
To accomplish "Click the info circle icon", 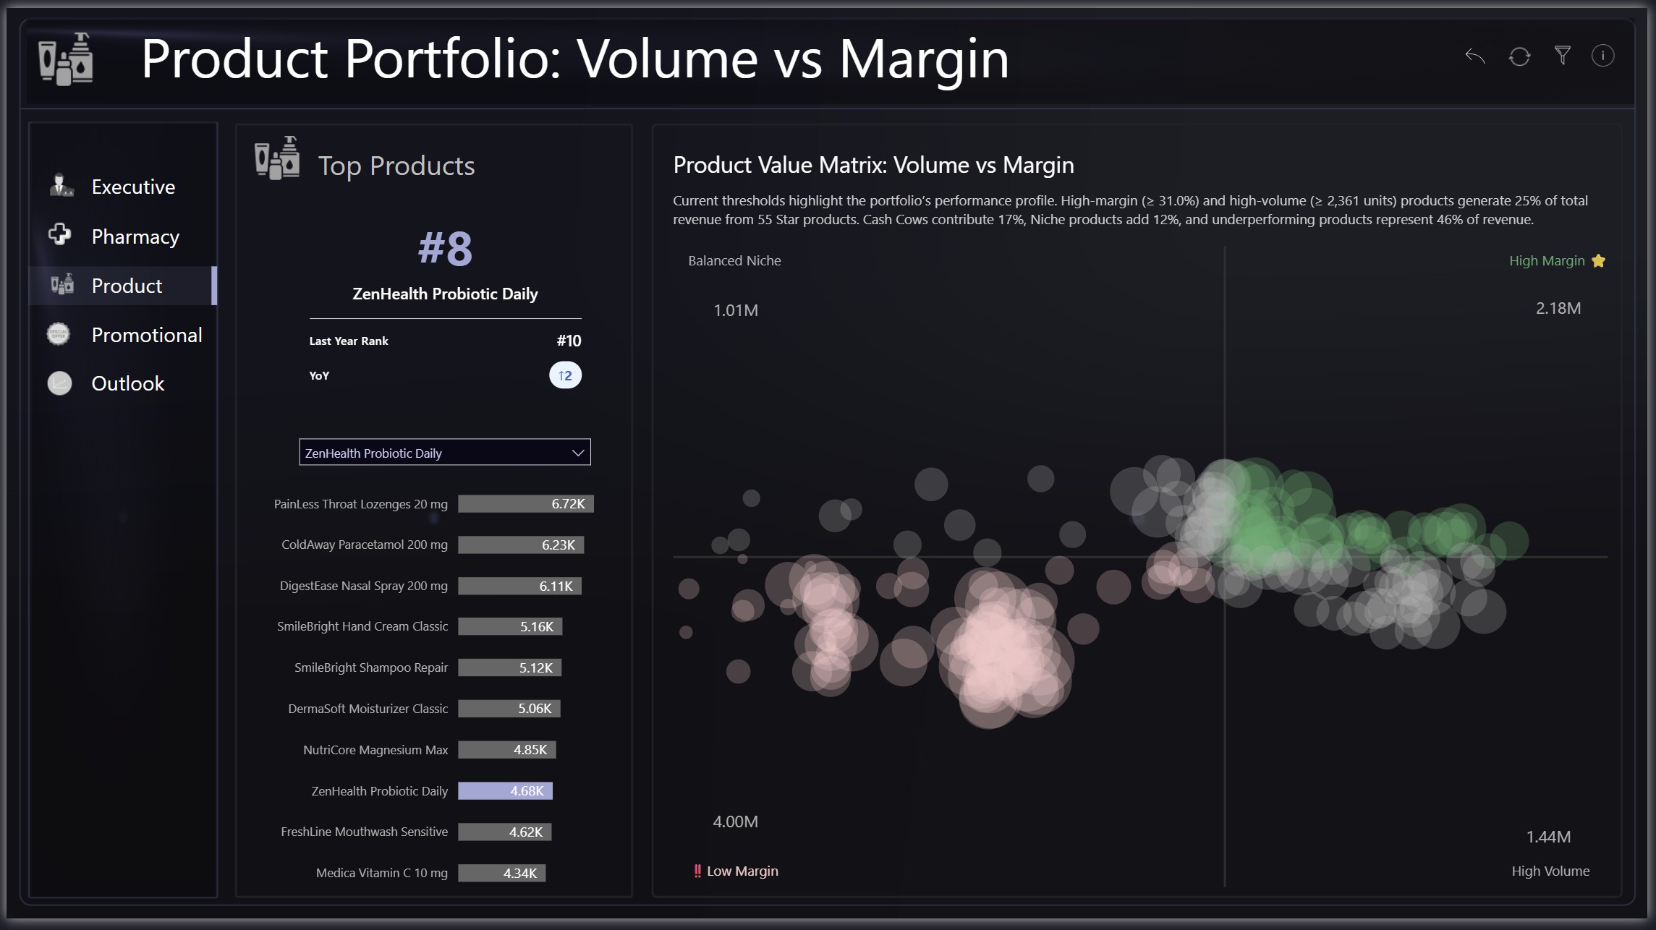I will tap(1602, 56).
